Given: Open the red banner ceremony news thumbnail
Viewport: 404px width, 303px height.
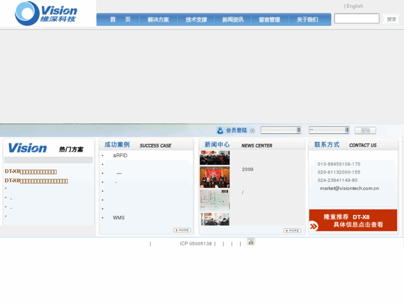Looking at the screenshot, I should 215,177.
